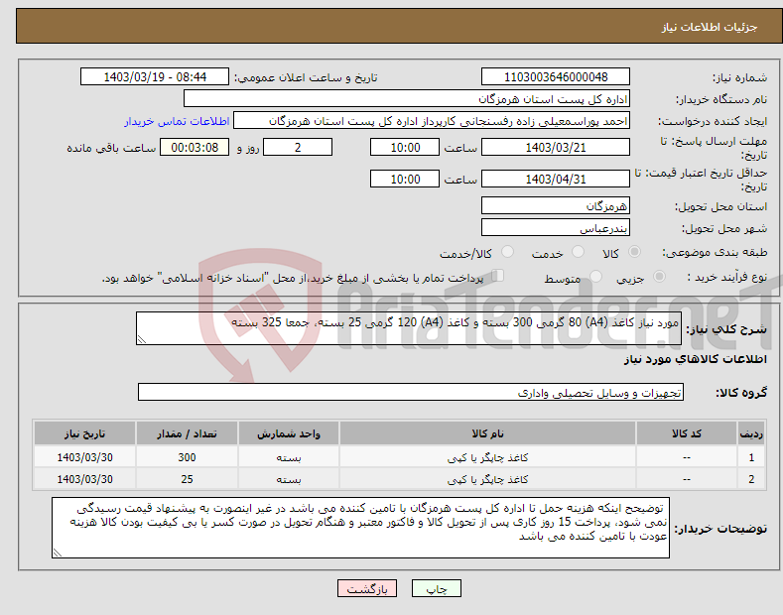Click the delivery province field هرمزگان
The height and width of the screenshot is (615, 783).
pos(556,205)
